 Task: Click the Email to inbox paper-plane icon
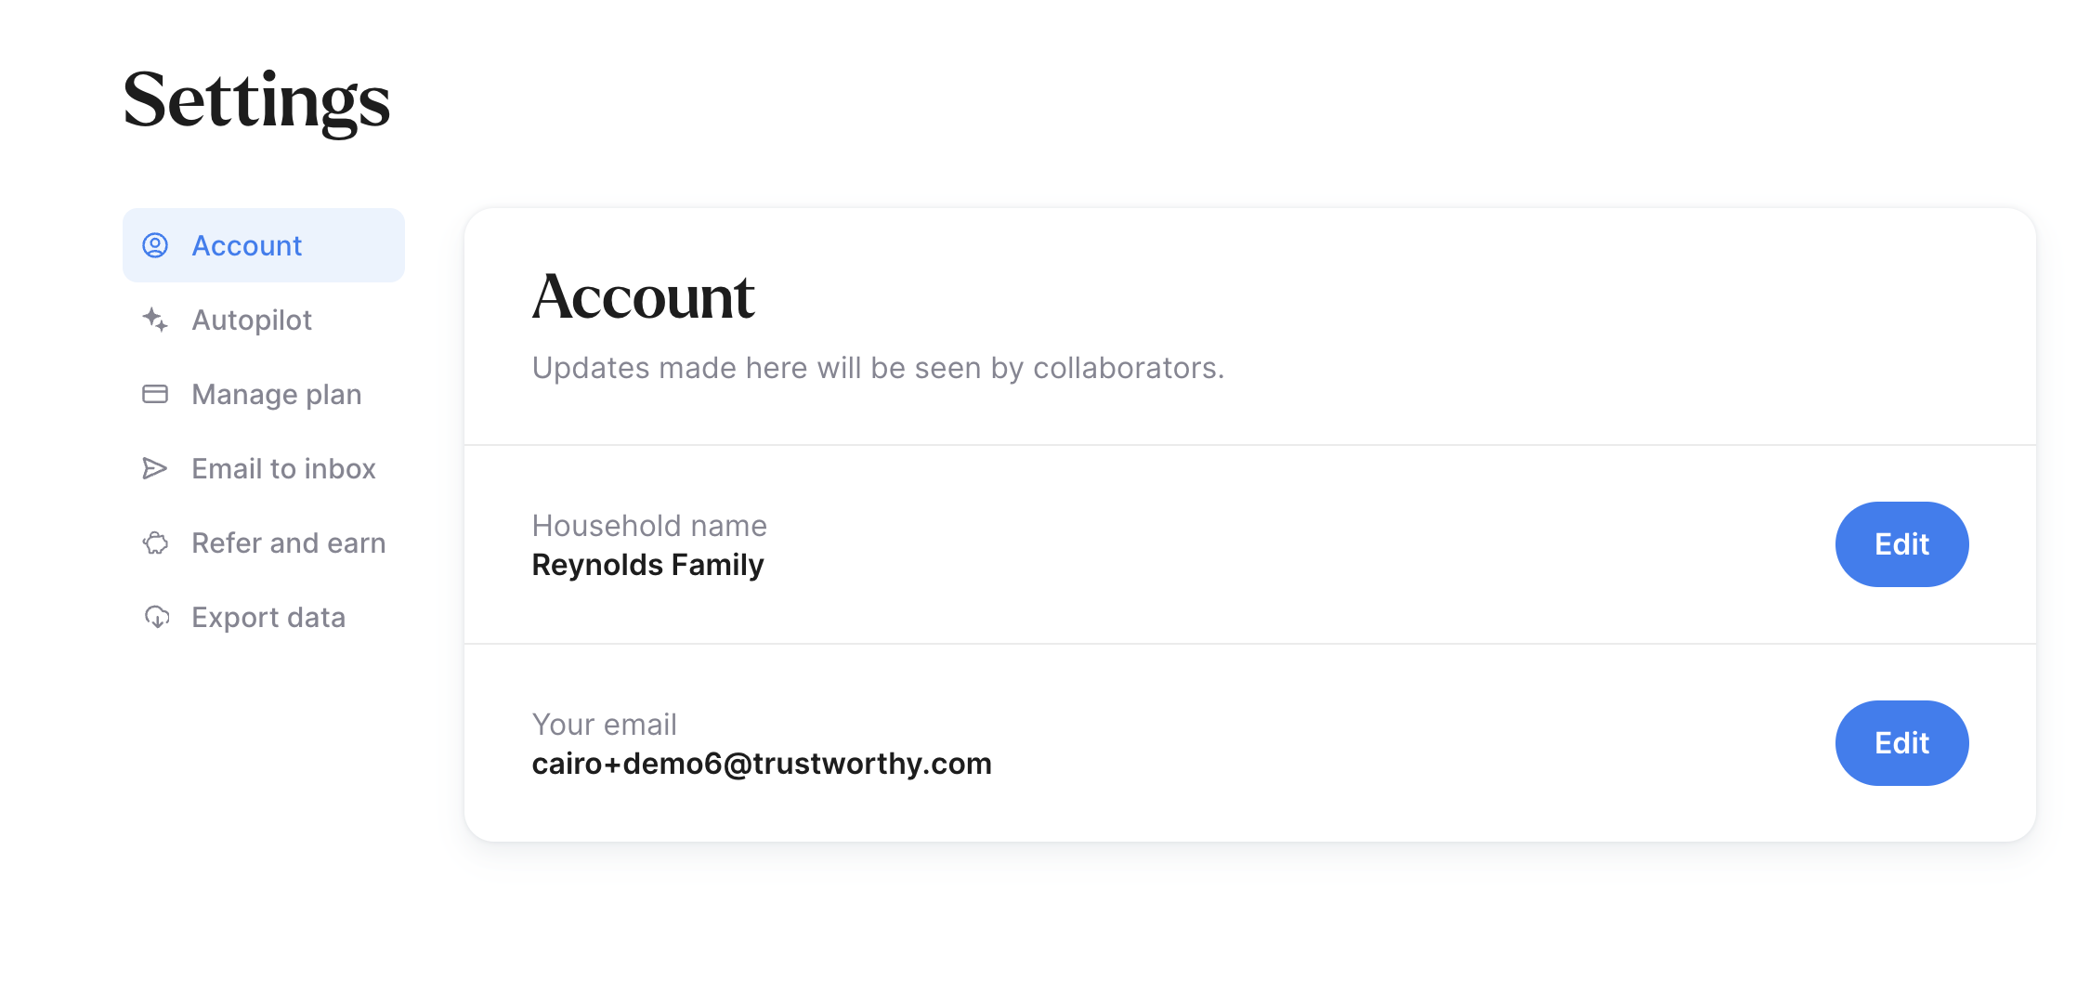point(155,468)
